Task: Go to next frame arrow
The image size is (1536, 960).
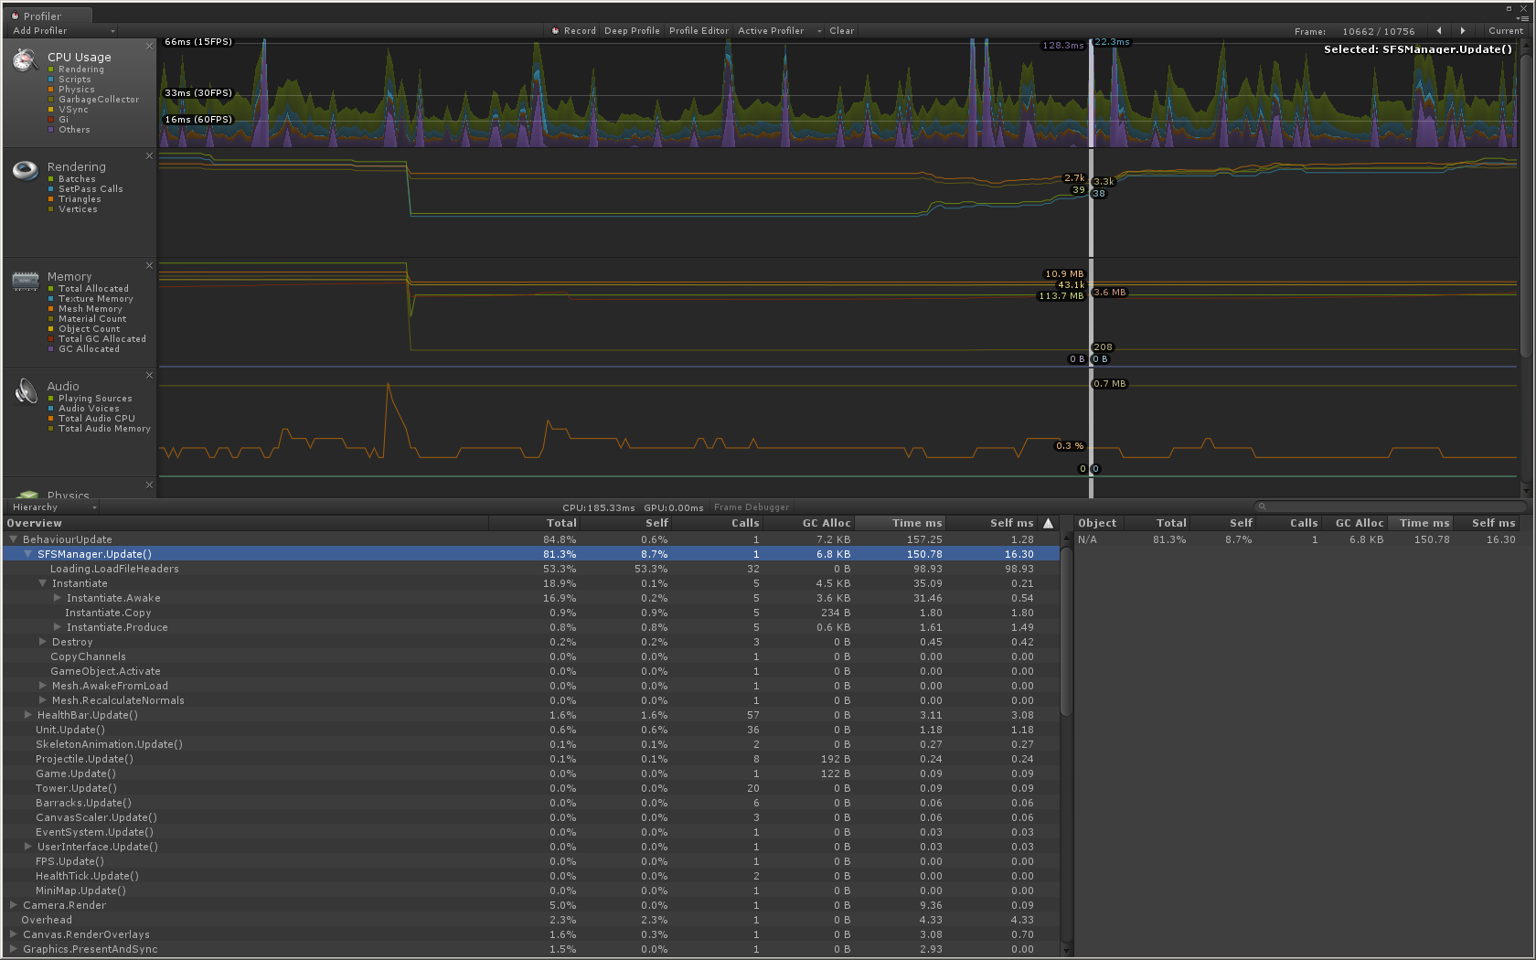Action: 1463,31
